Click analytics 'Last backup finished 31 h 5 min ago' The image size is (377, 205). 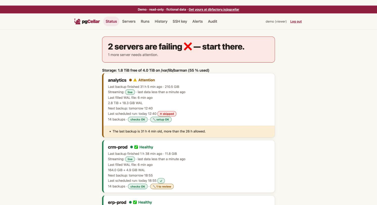click(x=135, y=87)
